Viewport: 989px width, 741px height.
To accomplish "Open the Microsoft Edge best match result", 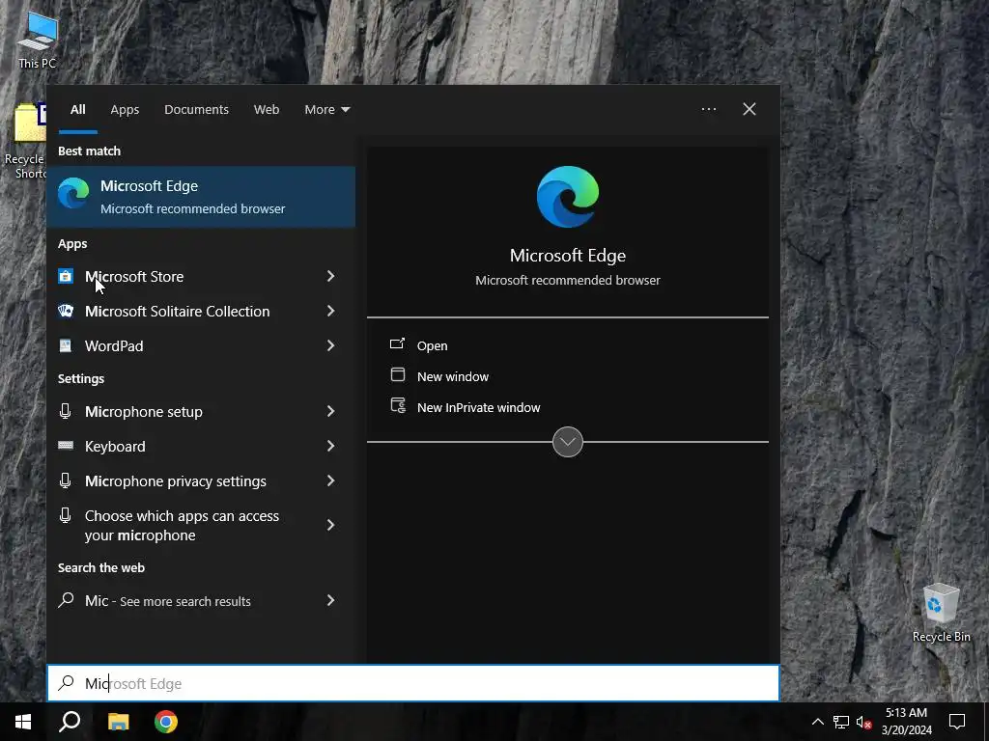I will [x=201, y=197].
